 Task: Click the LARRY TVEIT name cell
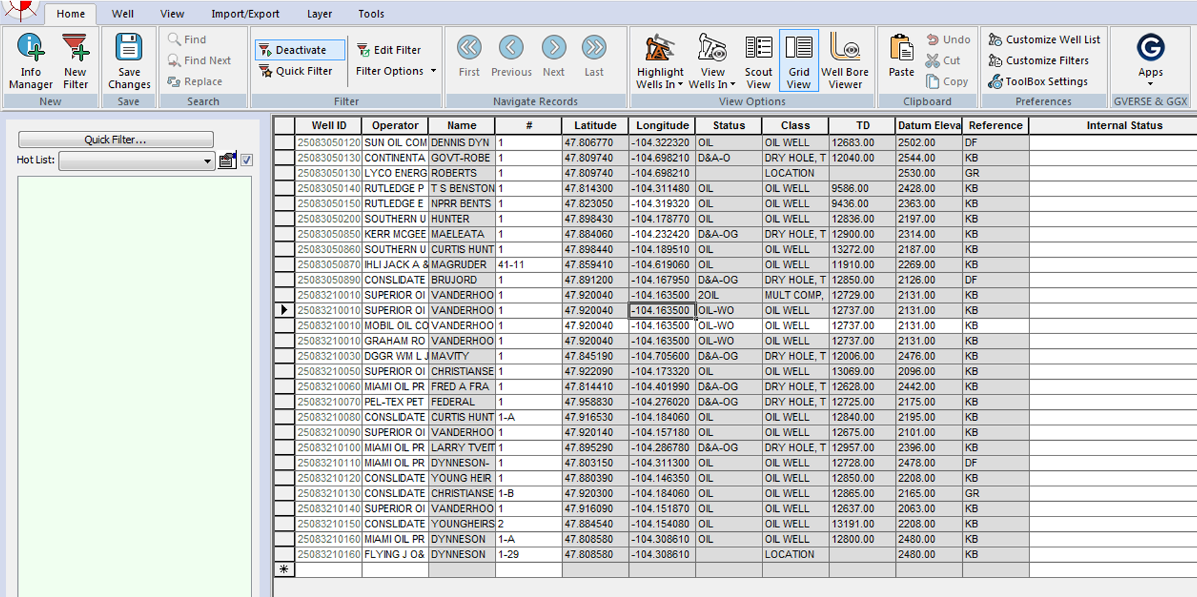tap(461, 447)
